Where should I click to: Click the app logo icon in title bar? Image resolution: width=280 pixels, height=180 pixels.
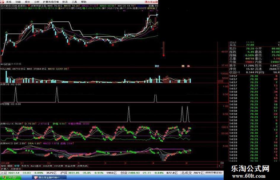point(2,2)
